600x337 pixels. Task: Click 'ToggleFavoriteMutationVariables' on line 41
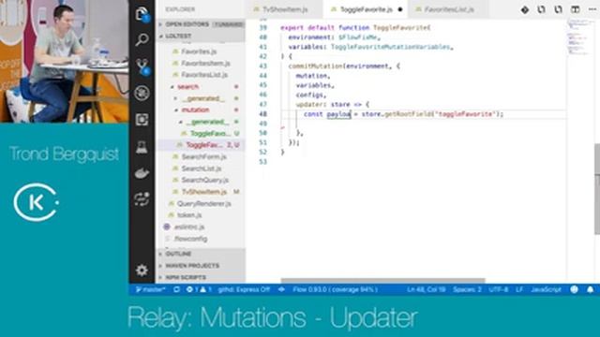point(390,47)
